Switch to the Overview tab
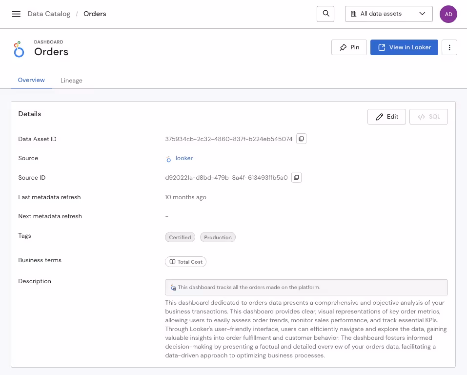The width and height of the screenshot is (467, 375). click(x=31, y=80)
